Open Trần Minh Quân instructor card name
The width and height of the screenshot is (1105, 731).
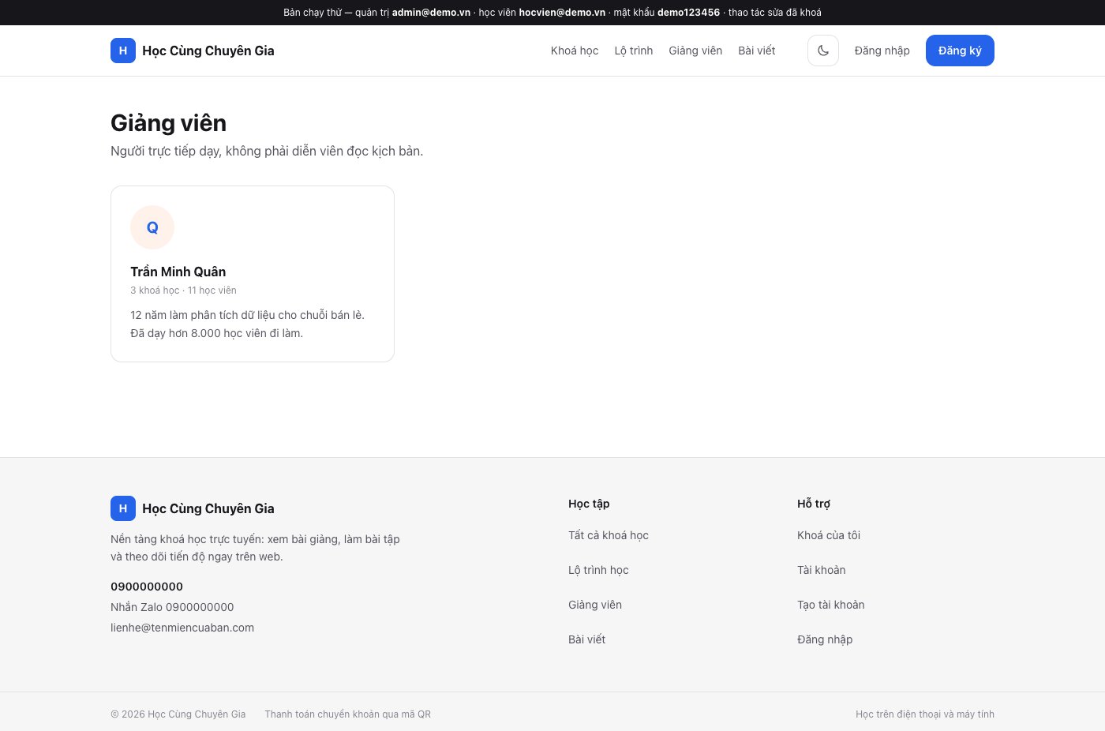[178, 272]
